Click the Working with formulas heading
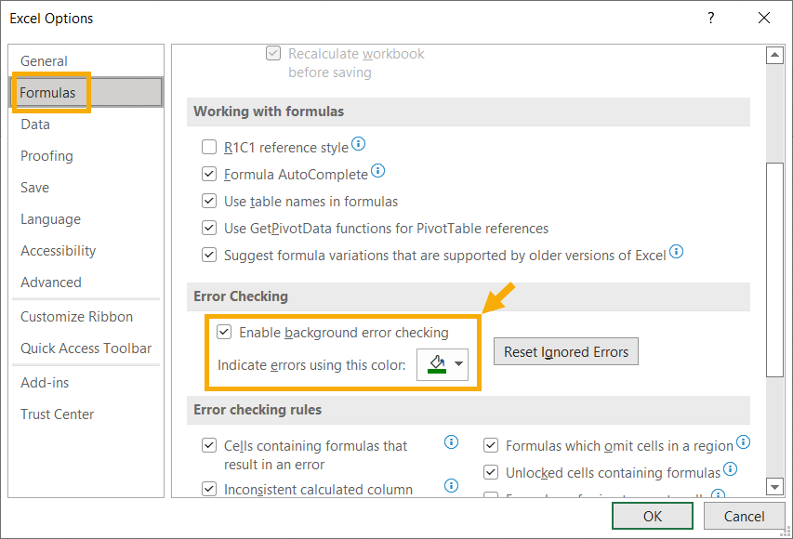 point(269,112)
